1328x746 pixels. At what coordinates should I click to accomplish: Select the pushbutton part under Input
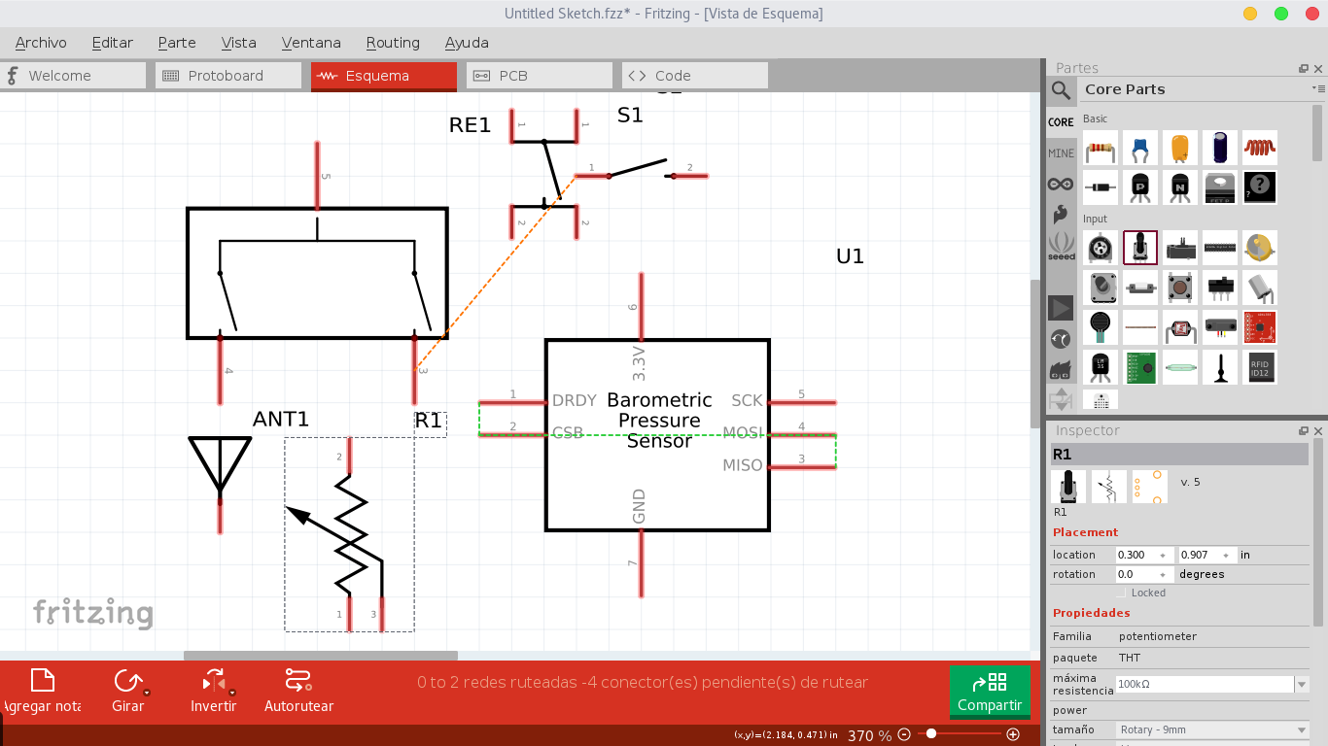pyautogui.click(x=1179, y=287)
